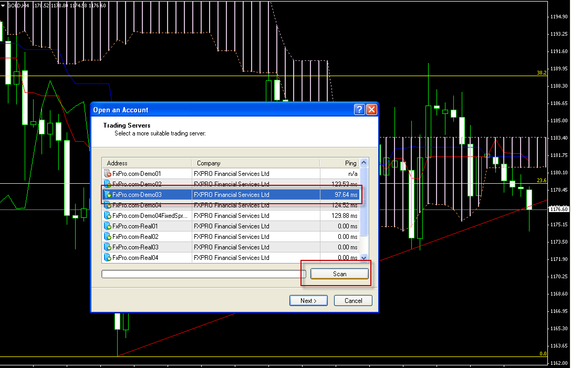Click the FxPro.com-Demo03 server icon

pos(108,195)
